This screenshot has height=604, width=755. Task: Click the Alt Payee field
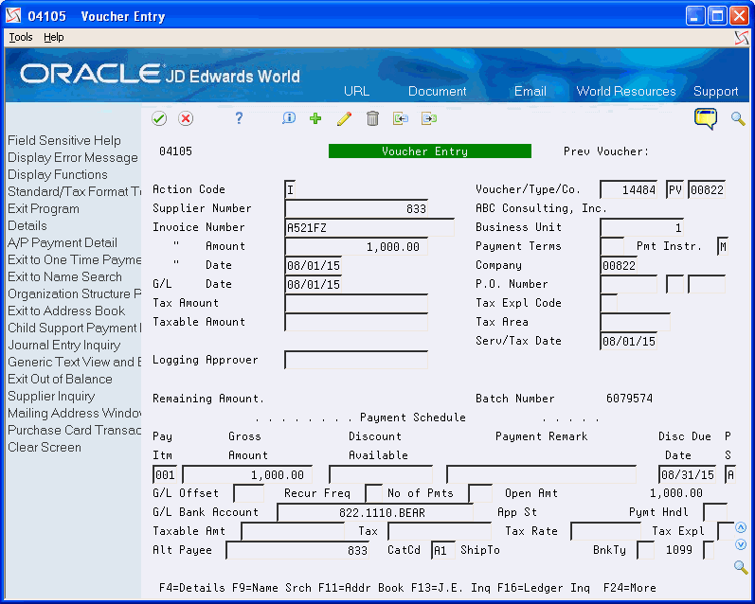(x=297, y=550)
